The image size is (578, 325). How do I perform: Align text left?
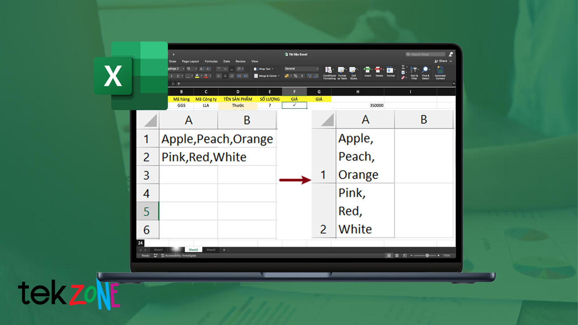click(219, 76)
